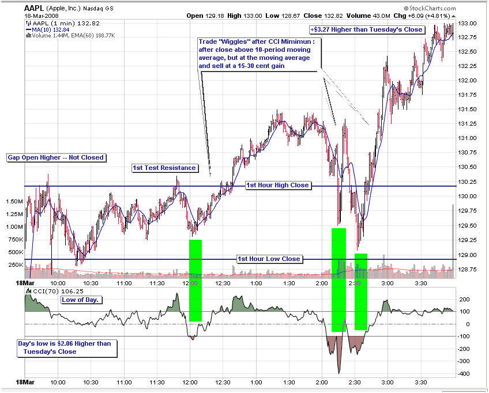Select the AAPL ticker title
Screen dimensions: 489x393
[x=34, y=8]
